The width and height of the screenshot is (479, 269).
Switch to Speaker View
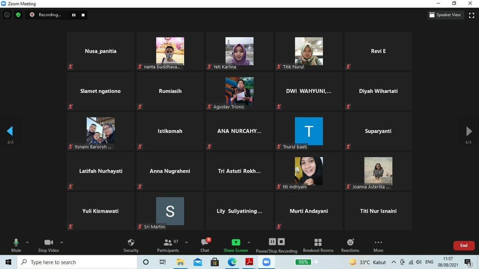coord(445,15)
